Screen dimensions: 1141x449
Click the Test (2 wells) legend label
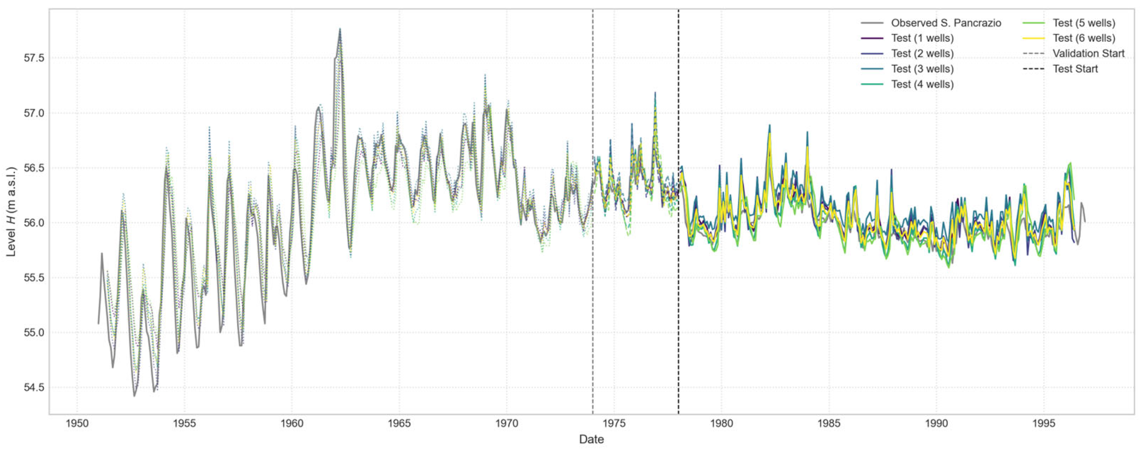(922, 54)
